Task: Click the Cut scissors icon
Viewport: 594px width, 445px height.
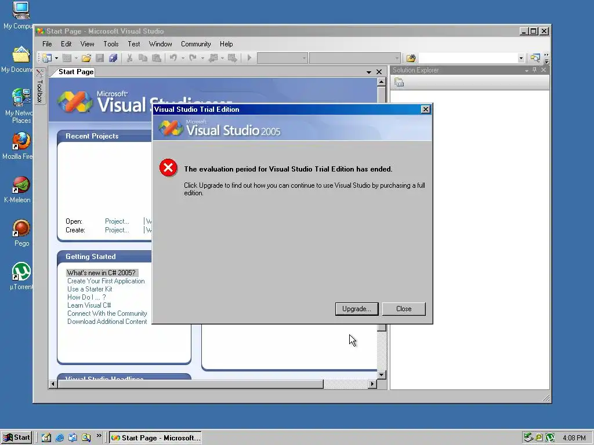Action: pyautogui.click(x=129, y=58)
